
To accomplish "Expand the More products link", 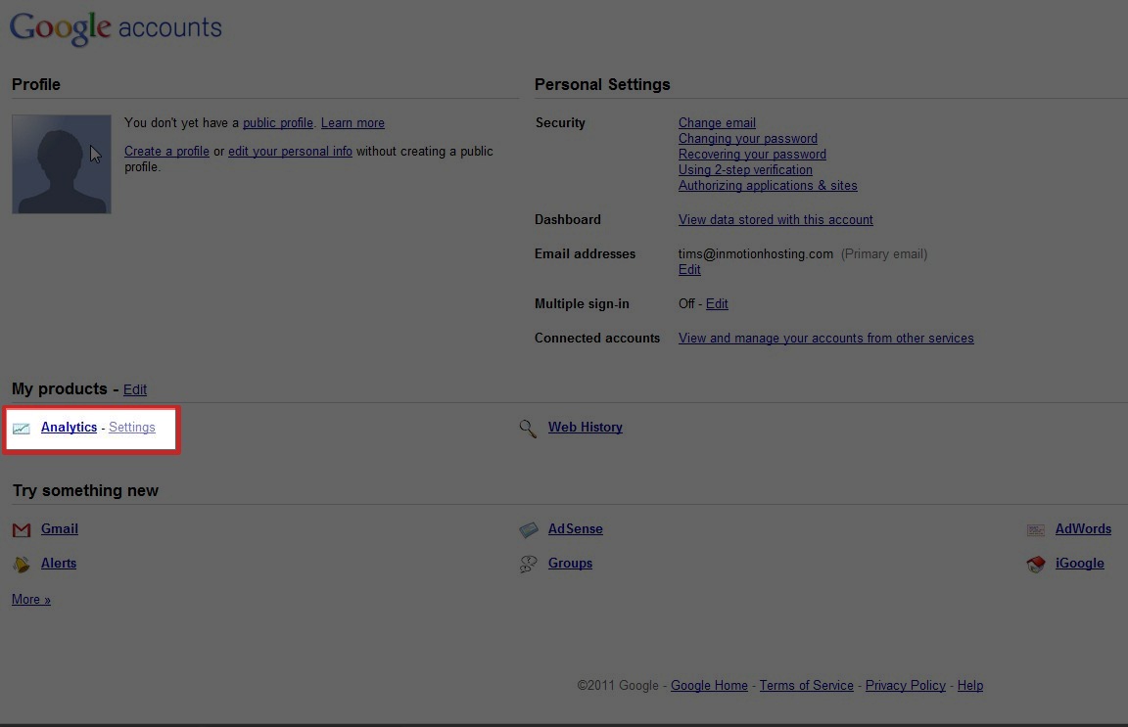I will pos(31,599).
